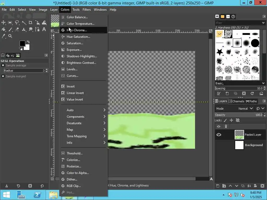The width and height of the screenshot is (267, 200).
Task: Expand the Tone Mapping submenu
Action: (x=83, y=136)
